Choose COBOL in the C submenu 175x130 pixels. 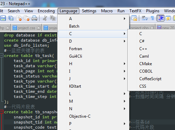click(152, 71)
